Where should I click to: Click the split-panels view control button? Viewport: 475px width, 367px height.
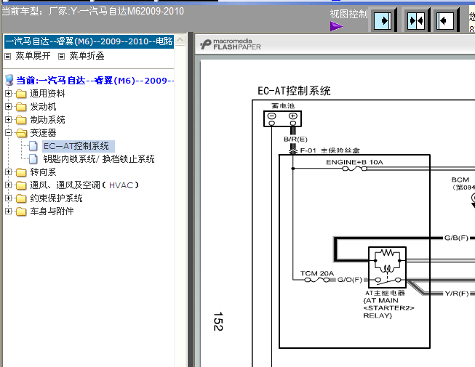pyautogui.click(x=416, y=20)
